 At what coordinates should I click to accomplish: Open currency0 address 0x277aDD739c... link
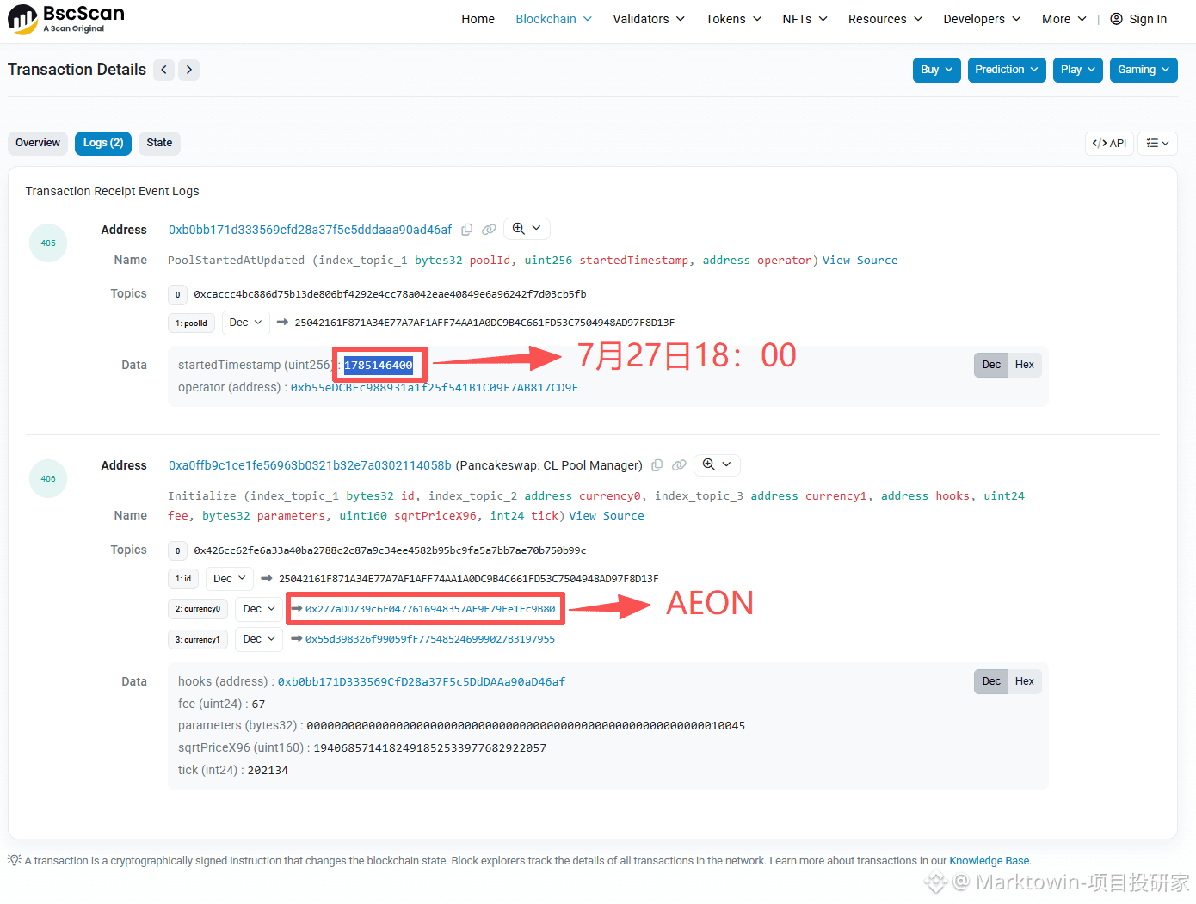tap(430, 609)
